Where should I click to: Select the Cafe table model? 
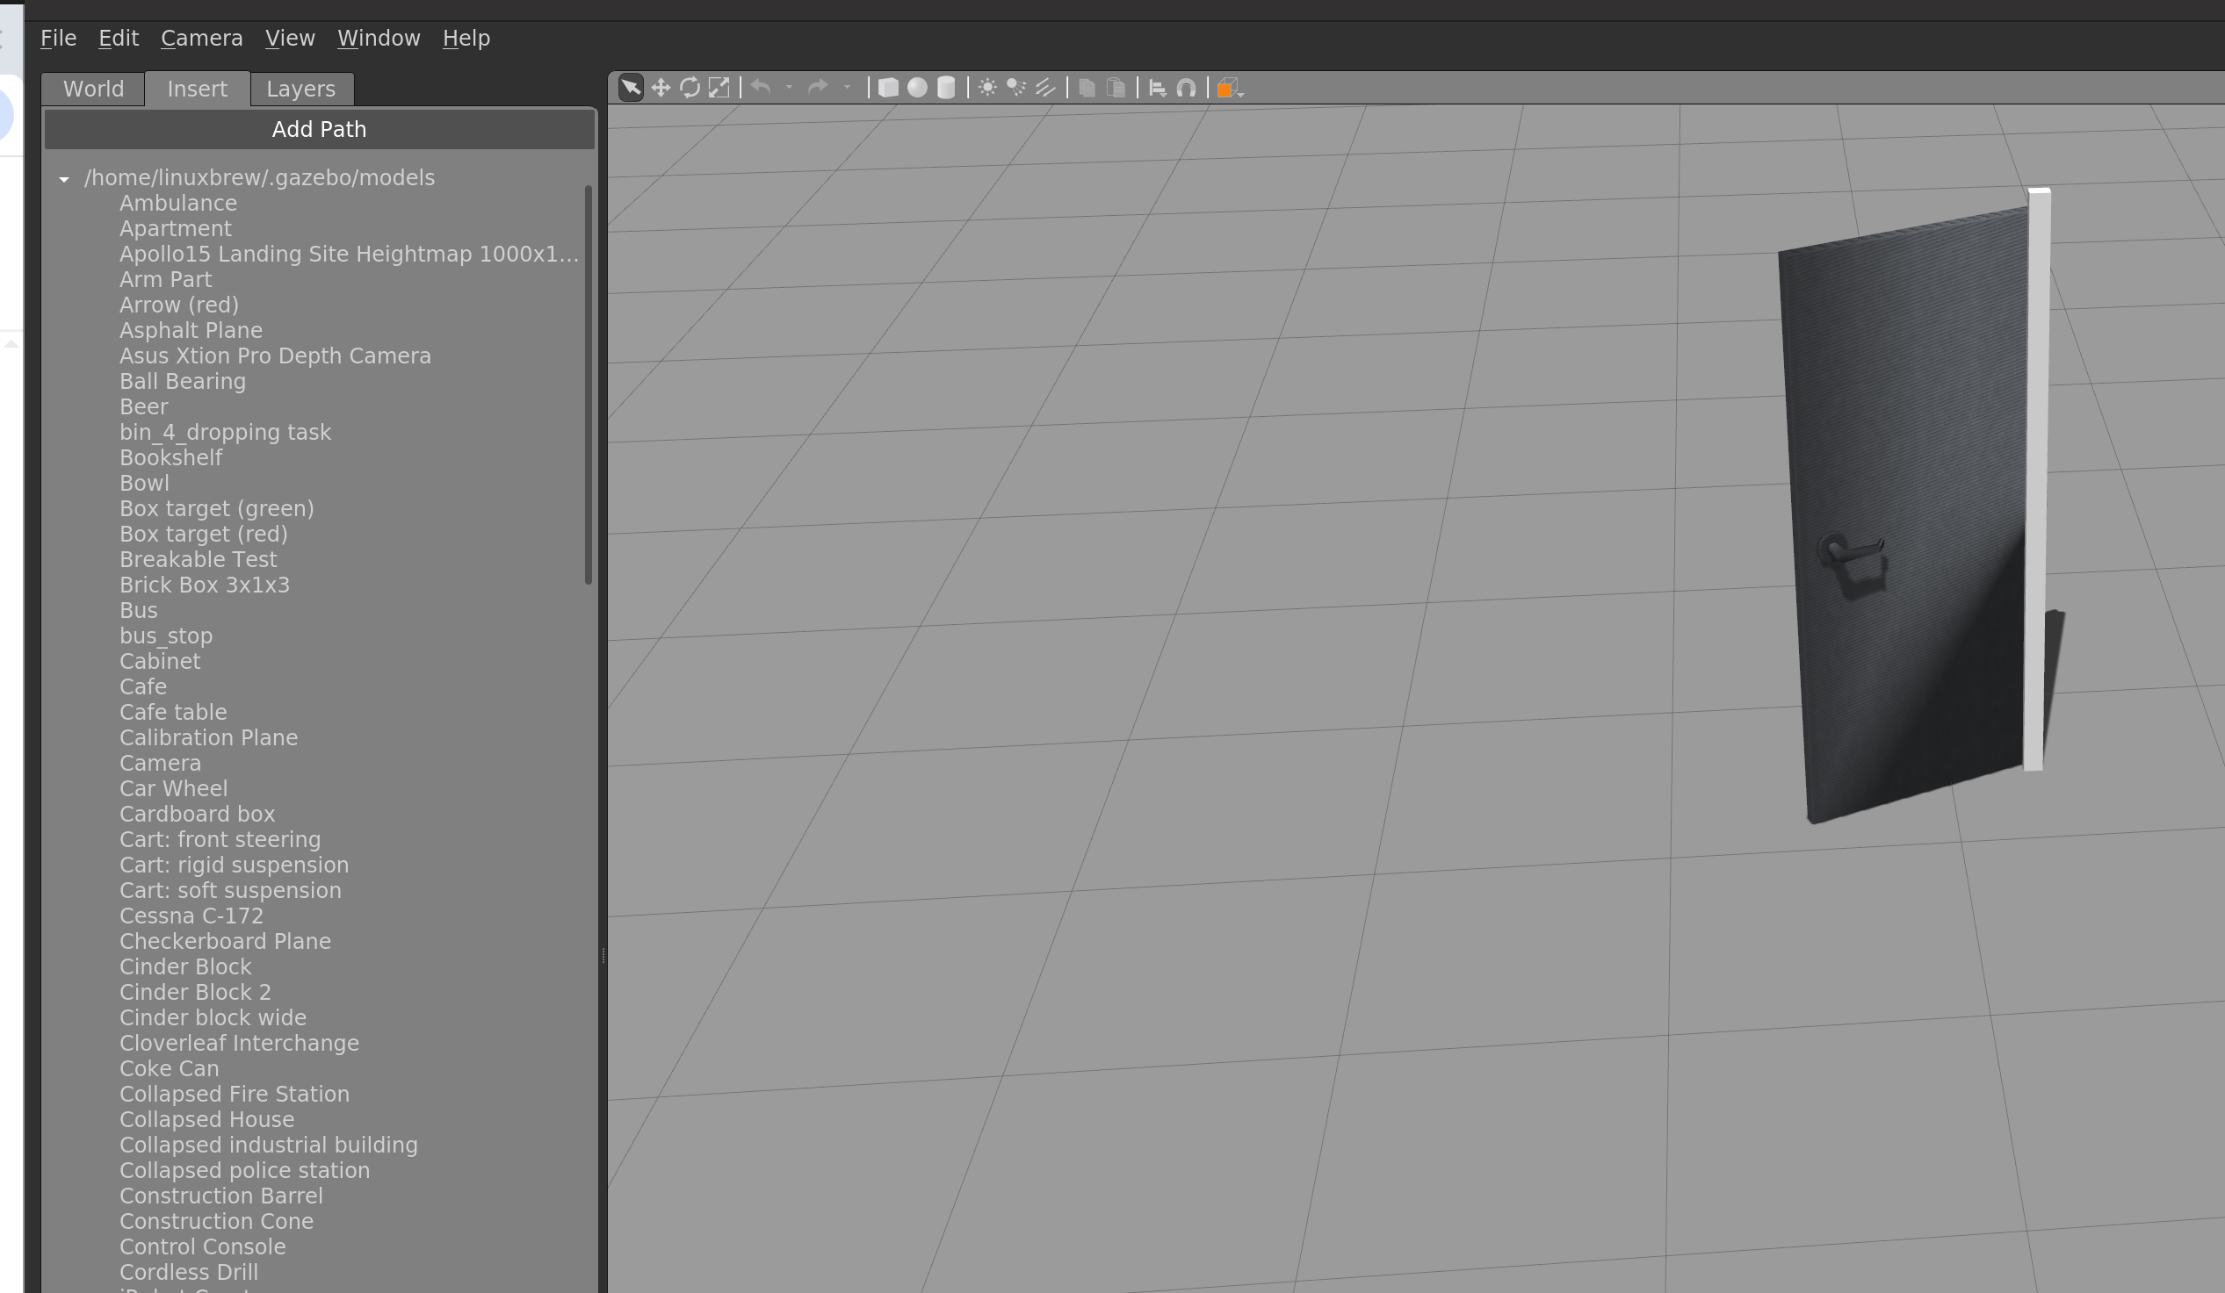173,712
